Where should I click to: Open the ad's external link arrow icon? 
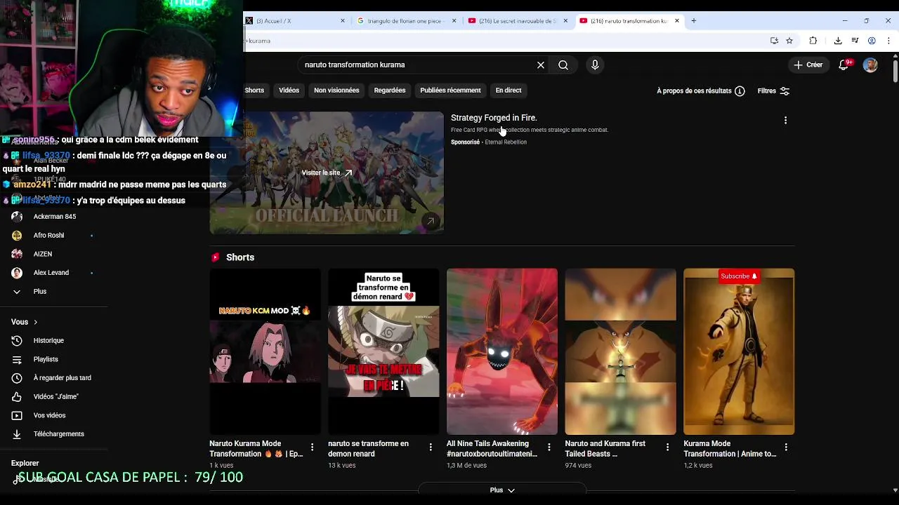point(431,221)
